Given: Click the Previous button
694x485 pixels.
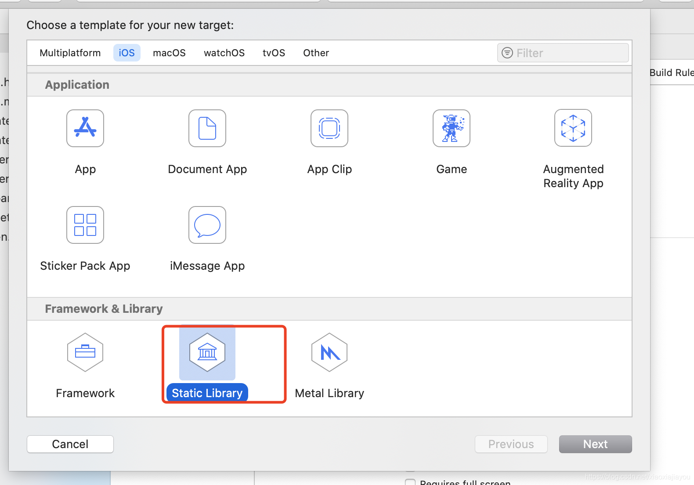Looking at the screenshot, I should point(511,444).
